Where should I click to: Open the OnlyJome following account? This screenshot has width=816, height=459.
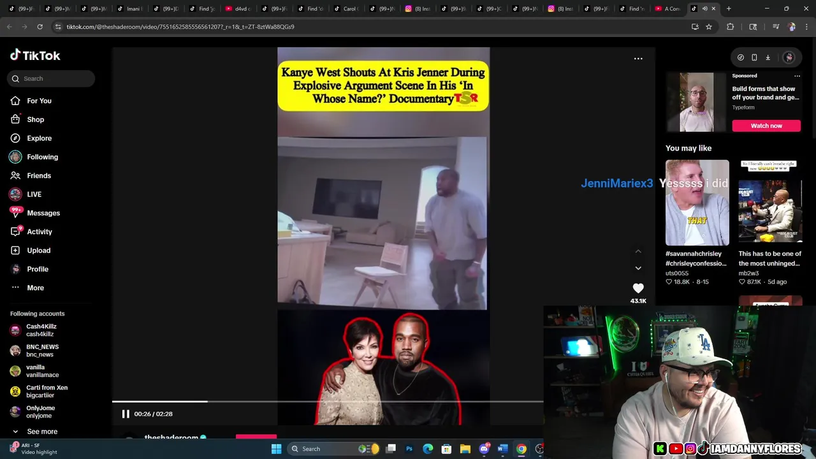pos(40,412)
